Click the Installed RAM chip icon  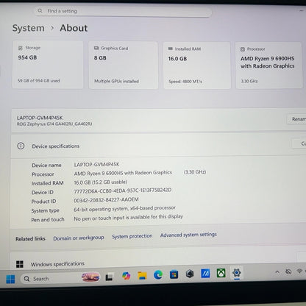[171, 49]
